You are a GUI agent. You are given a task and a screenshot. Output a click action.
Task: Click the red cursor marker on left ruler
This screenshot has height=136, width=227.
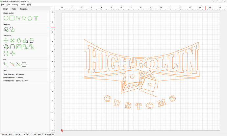pyautogui.click(x=53, y=27)
